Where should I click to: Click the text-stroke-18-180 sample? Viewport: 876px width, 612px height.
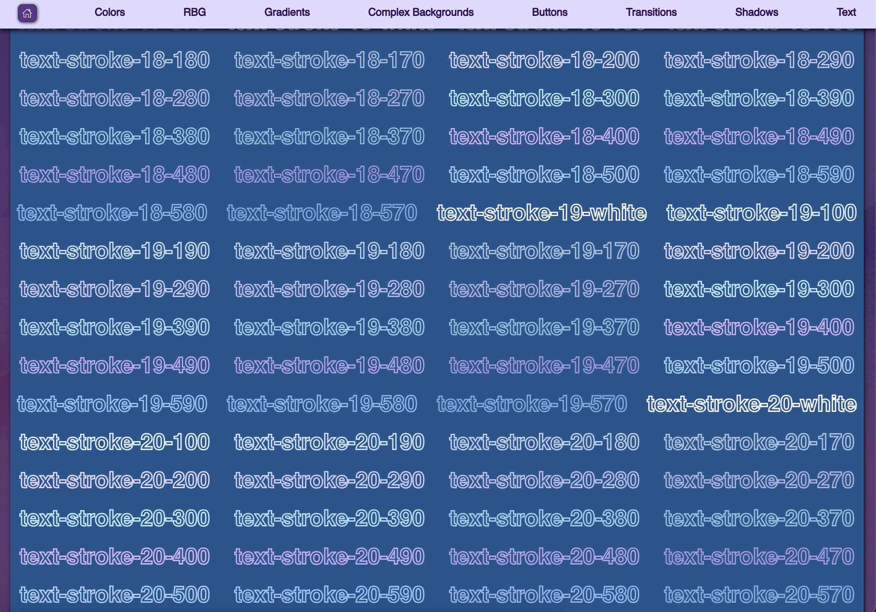(x=114, y=60)
